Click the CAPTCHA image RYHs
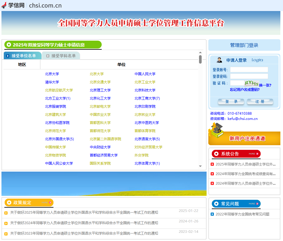 (x=251, y=83)
